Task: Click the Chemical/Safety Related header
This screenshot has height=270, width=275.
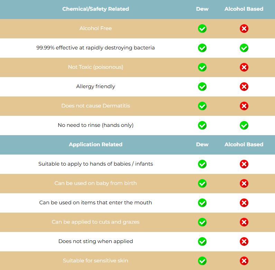Action: point(96,9)
